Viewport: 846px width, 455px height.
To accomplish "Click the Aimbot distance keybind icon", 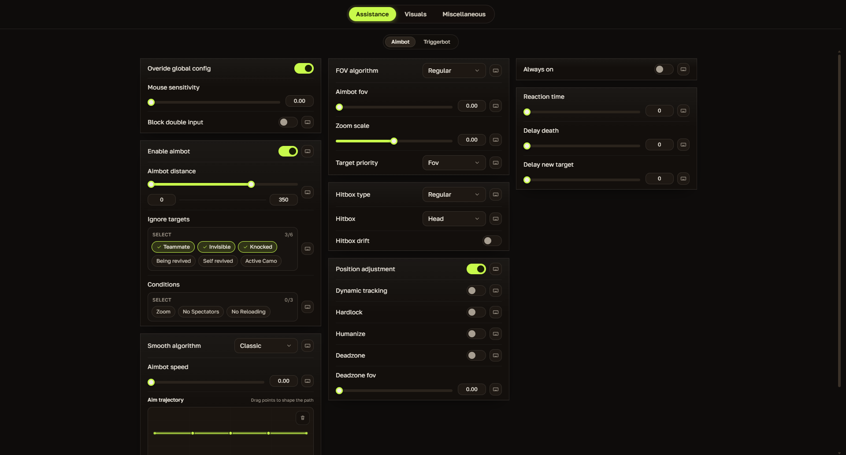I will click(x=308, y=192).
